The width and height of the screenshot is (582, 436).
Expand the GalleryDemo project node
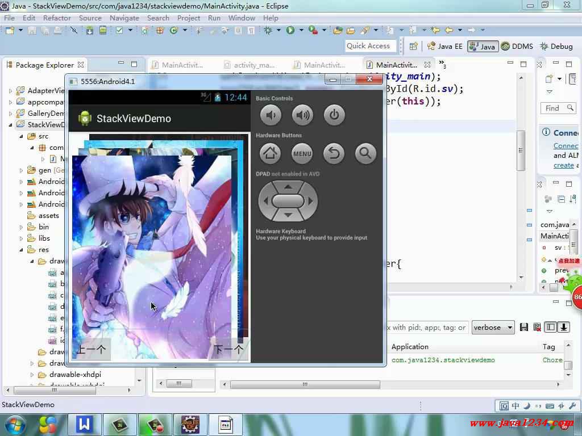click(x=10, y=114)
